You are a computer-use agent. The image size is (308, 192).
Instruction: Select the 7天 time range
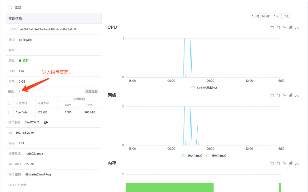[x=287, y=16]
